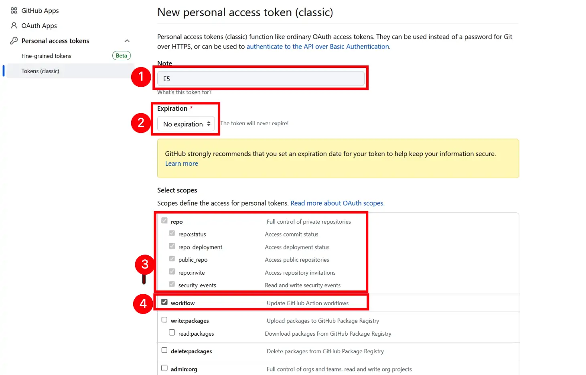Click the Note text field containing E5
The image size is (586, 375).
pyautogui.click(x=260, y=78)
